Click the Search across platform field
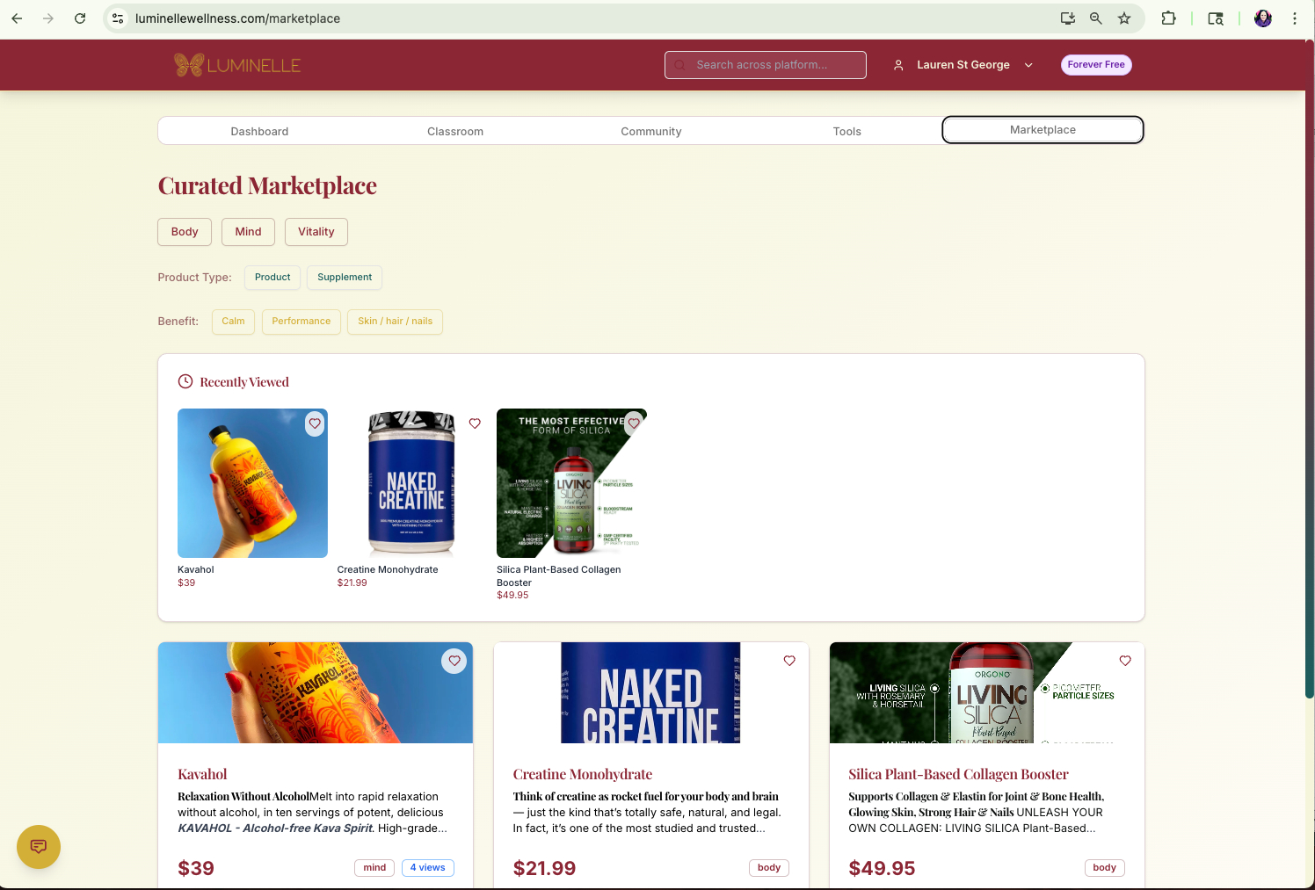This screenshot has width=1315, height=890. tap(766, 65)
